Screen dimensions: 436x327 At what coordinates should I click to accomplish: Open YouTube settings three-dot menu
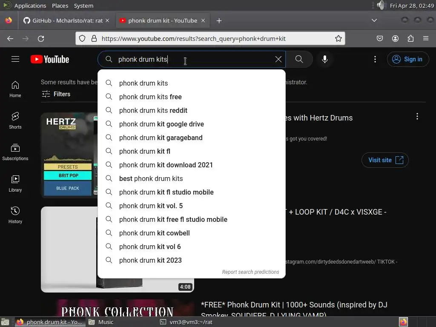tap(375, 59)
